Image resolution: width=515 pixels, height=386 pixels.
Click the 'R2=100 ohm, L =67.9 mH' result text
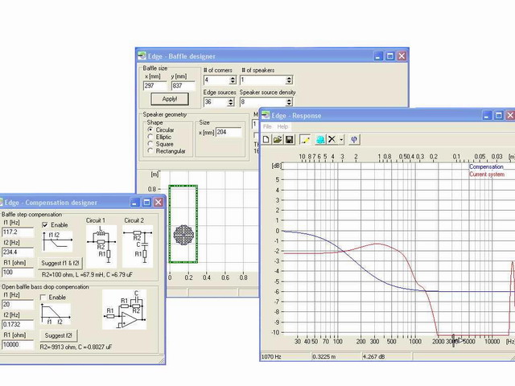coord(88,275)
